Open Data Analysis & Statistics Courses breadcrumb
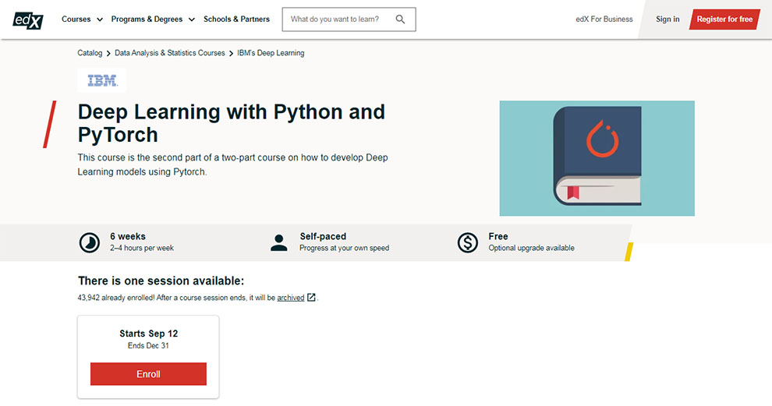 coord(169,53)
